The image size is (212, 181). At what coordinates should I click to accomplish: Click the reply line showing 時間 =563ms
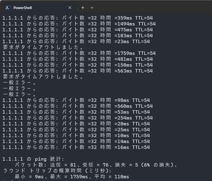pyautogui.click(x=78, y=71)
